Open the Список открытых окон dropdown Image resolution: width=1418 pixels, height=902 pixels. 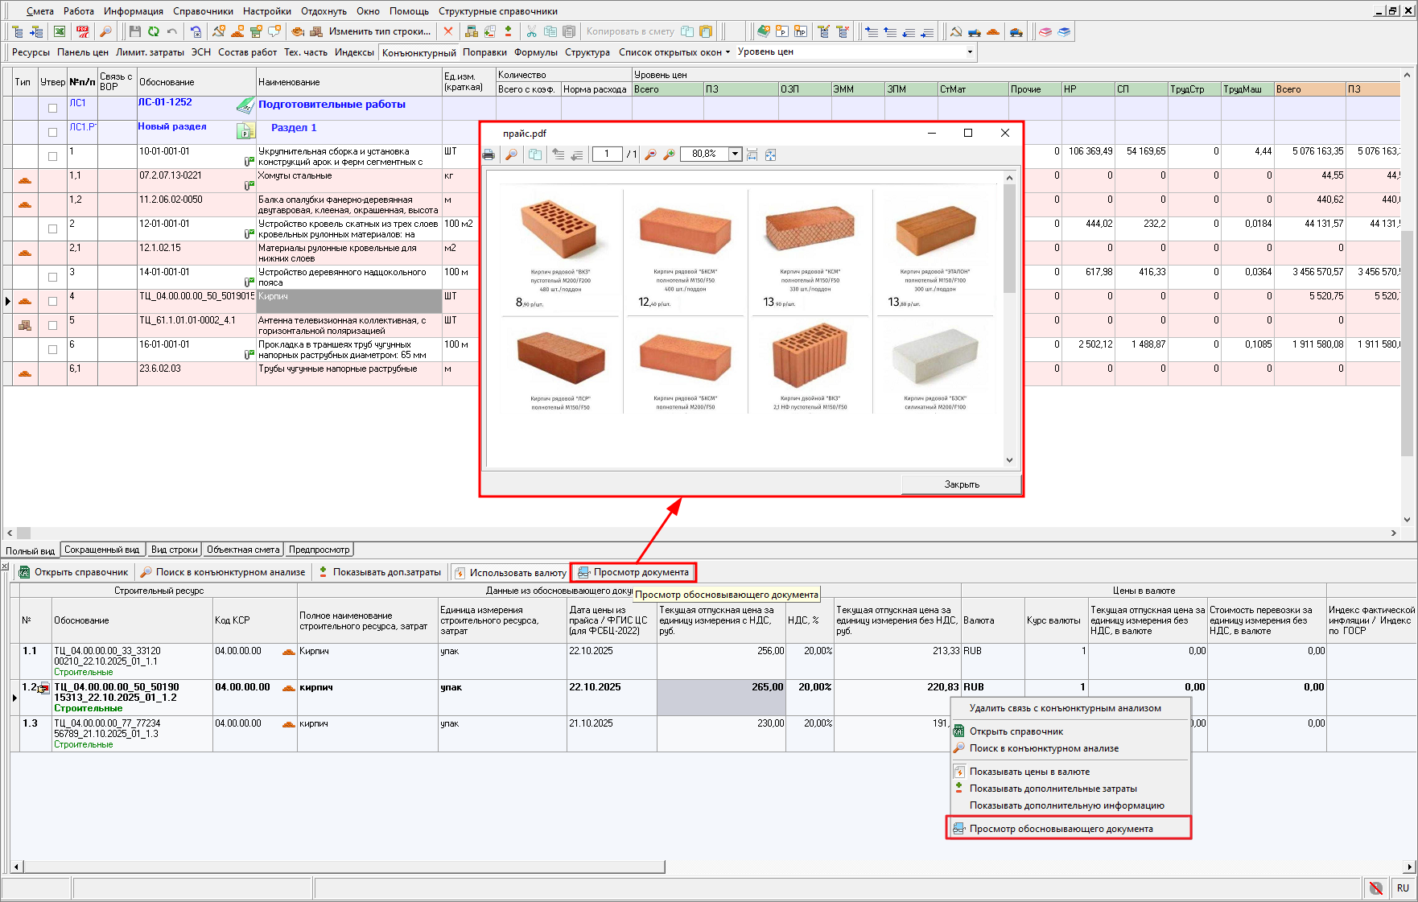(674, 52)
